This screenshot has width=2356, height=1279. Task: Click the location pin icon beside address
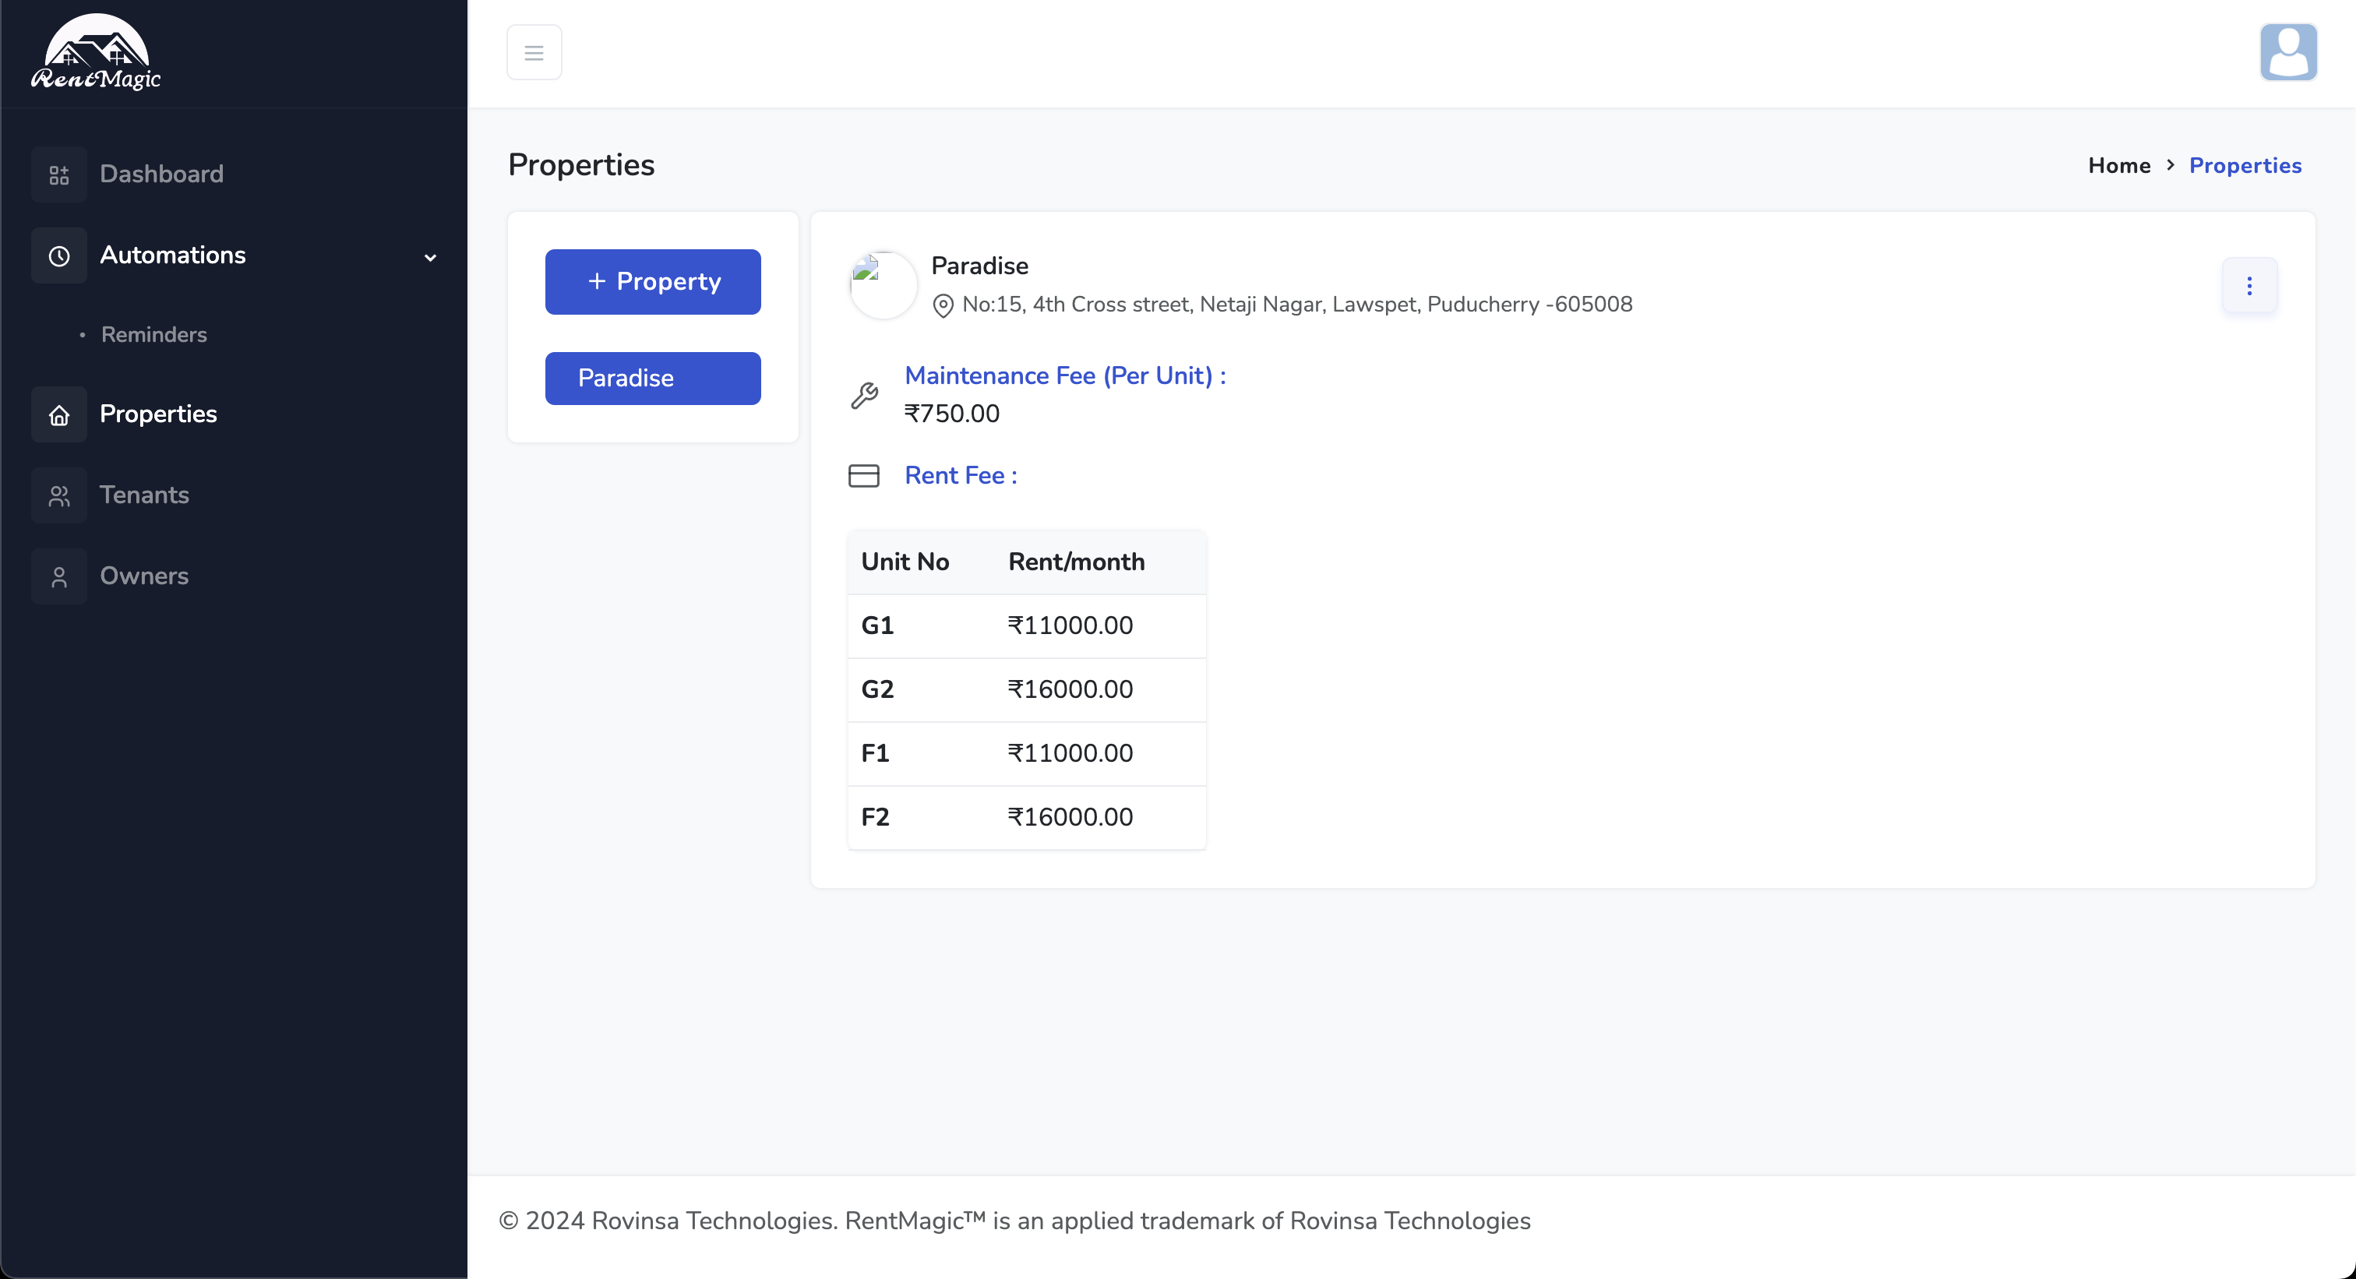943,306
